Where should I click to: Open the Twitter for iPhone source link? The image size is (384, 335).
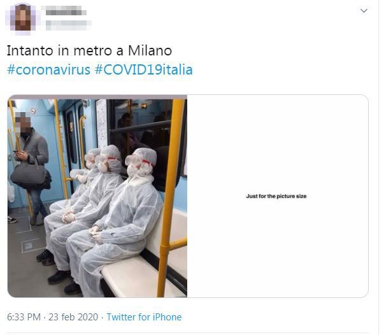(144, 317)
